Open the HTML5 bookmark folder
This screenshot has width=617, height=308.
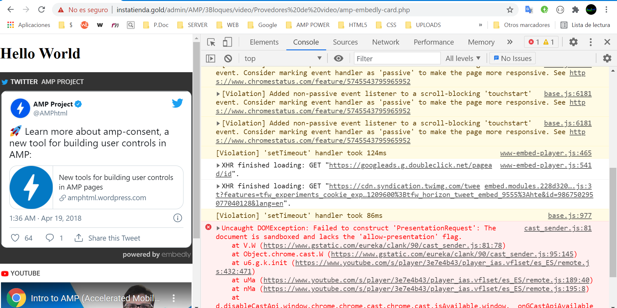(353, 25)
